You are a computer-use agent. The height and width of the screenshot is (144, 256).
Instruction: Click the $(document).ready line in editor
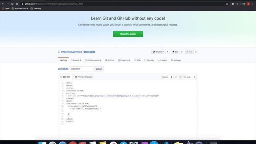(x=83, y=106)
